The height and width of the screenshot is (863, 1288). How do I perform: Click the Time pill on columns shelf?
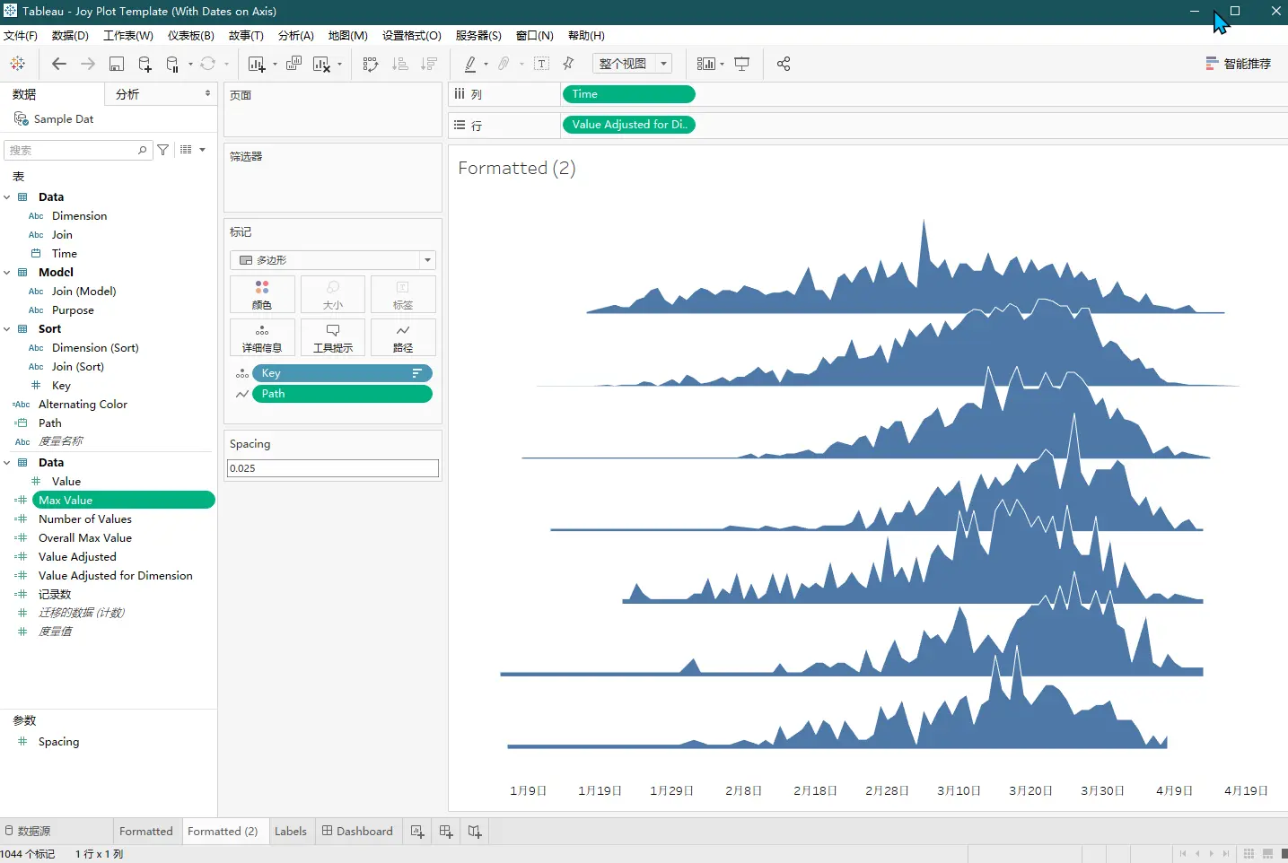point(628,94)
